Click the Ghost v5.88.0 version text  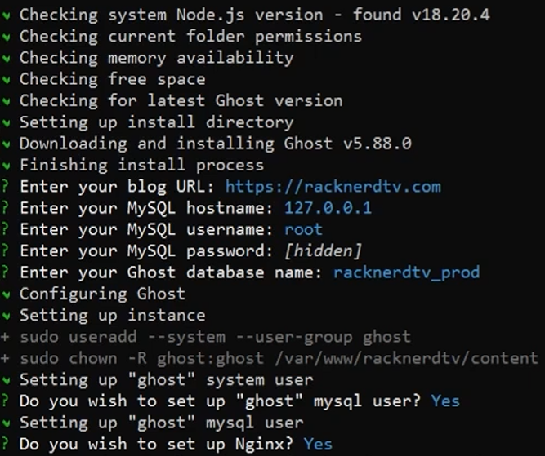pyautogui.click(x=347, y=144)
